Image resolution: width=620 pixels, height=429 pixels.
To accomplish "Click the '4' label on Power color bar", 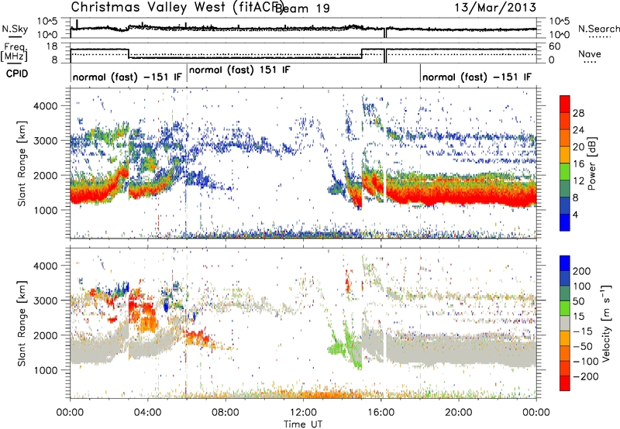I will tap(576, 214).
